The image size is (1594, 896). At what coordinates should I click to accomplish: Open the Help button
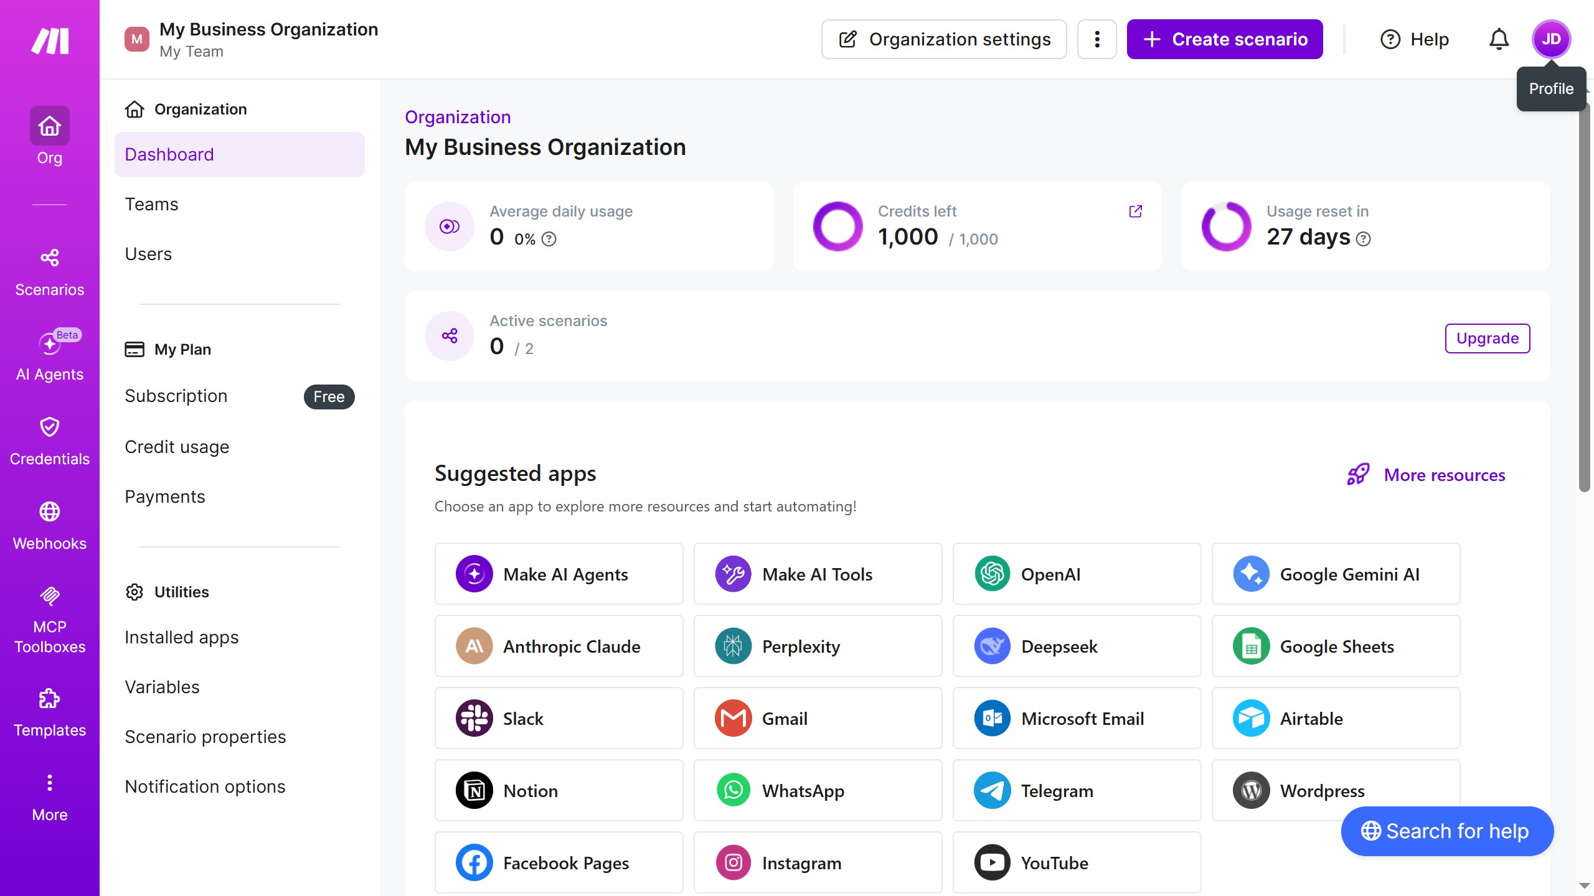(1415, 39)
